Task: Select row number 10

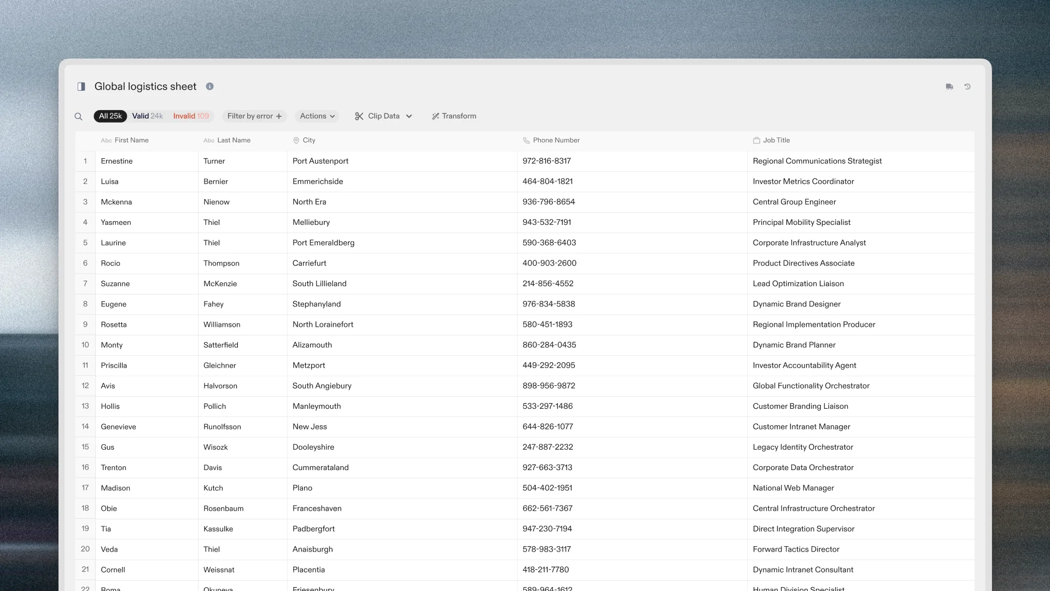Action: 85,345
